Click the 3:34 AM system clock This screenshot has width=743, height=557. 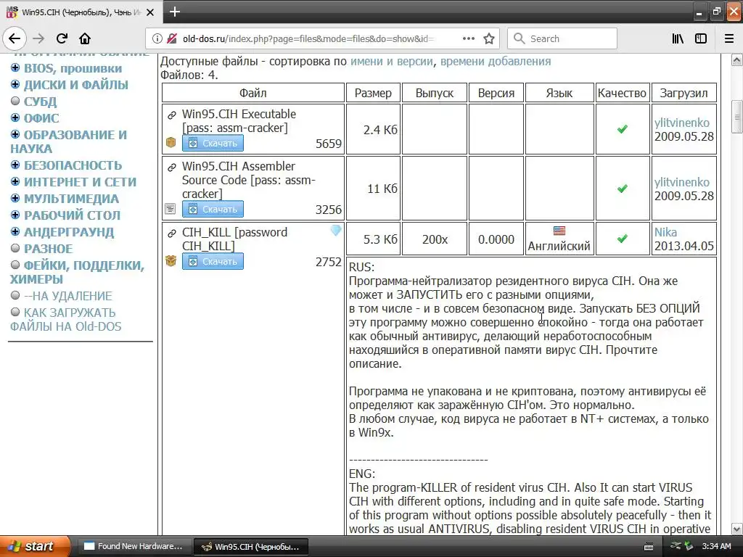[x=716, y=547]
